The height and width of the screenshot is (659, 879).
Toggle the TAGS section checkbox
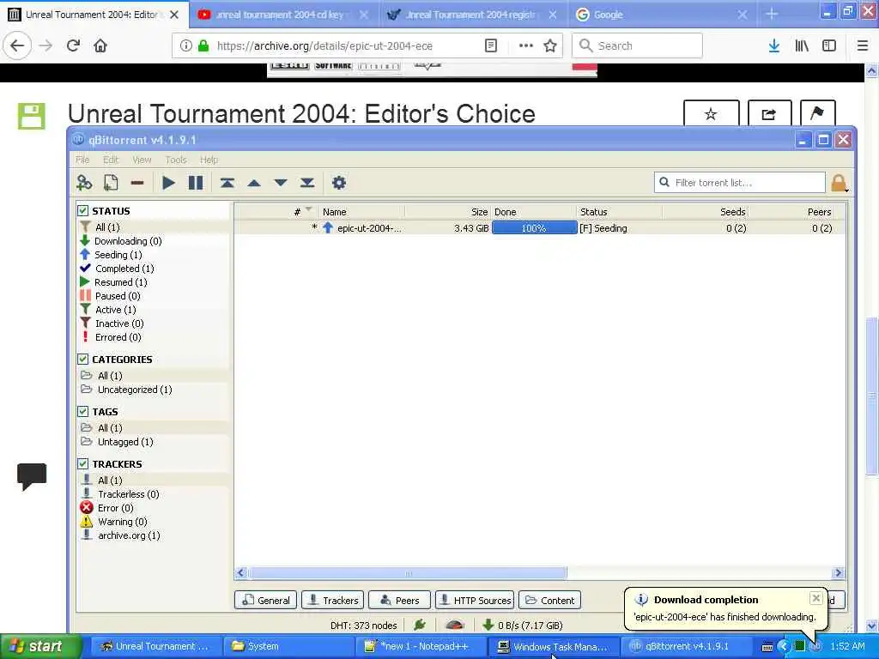pyautogui.click(x=83, y=411)
